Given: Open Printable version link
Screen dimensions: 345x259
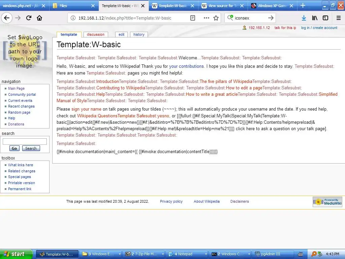Looking at the screenshot, I should [x=21, y=183].
